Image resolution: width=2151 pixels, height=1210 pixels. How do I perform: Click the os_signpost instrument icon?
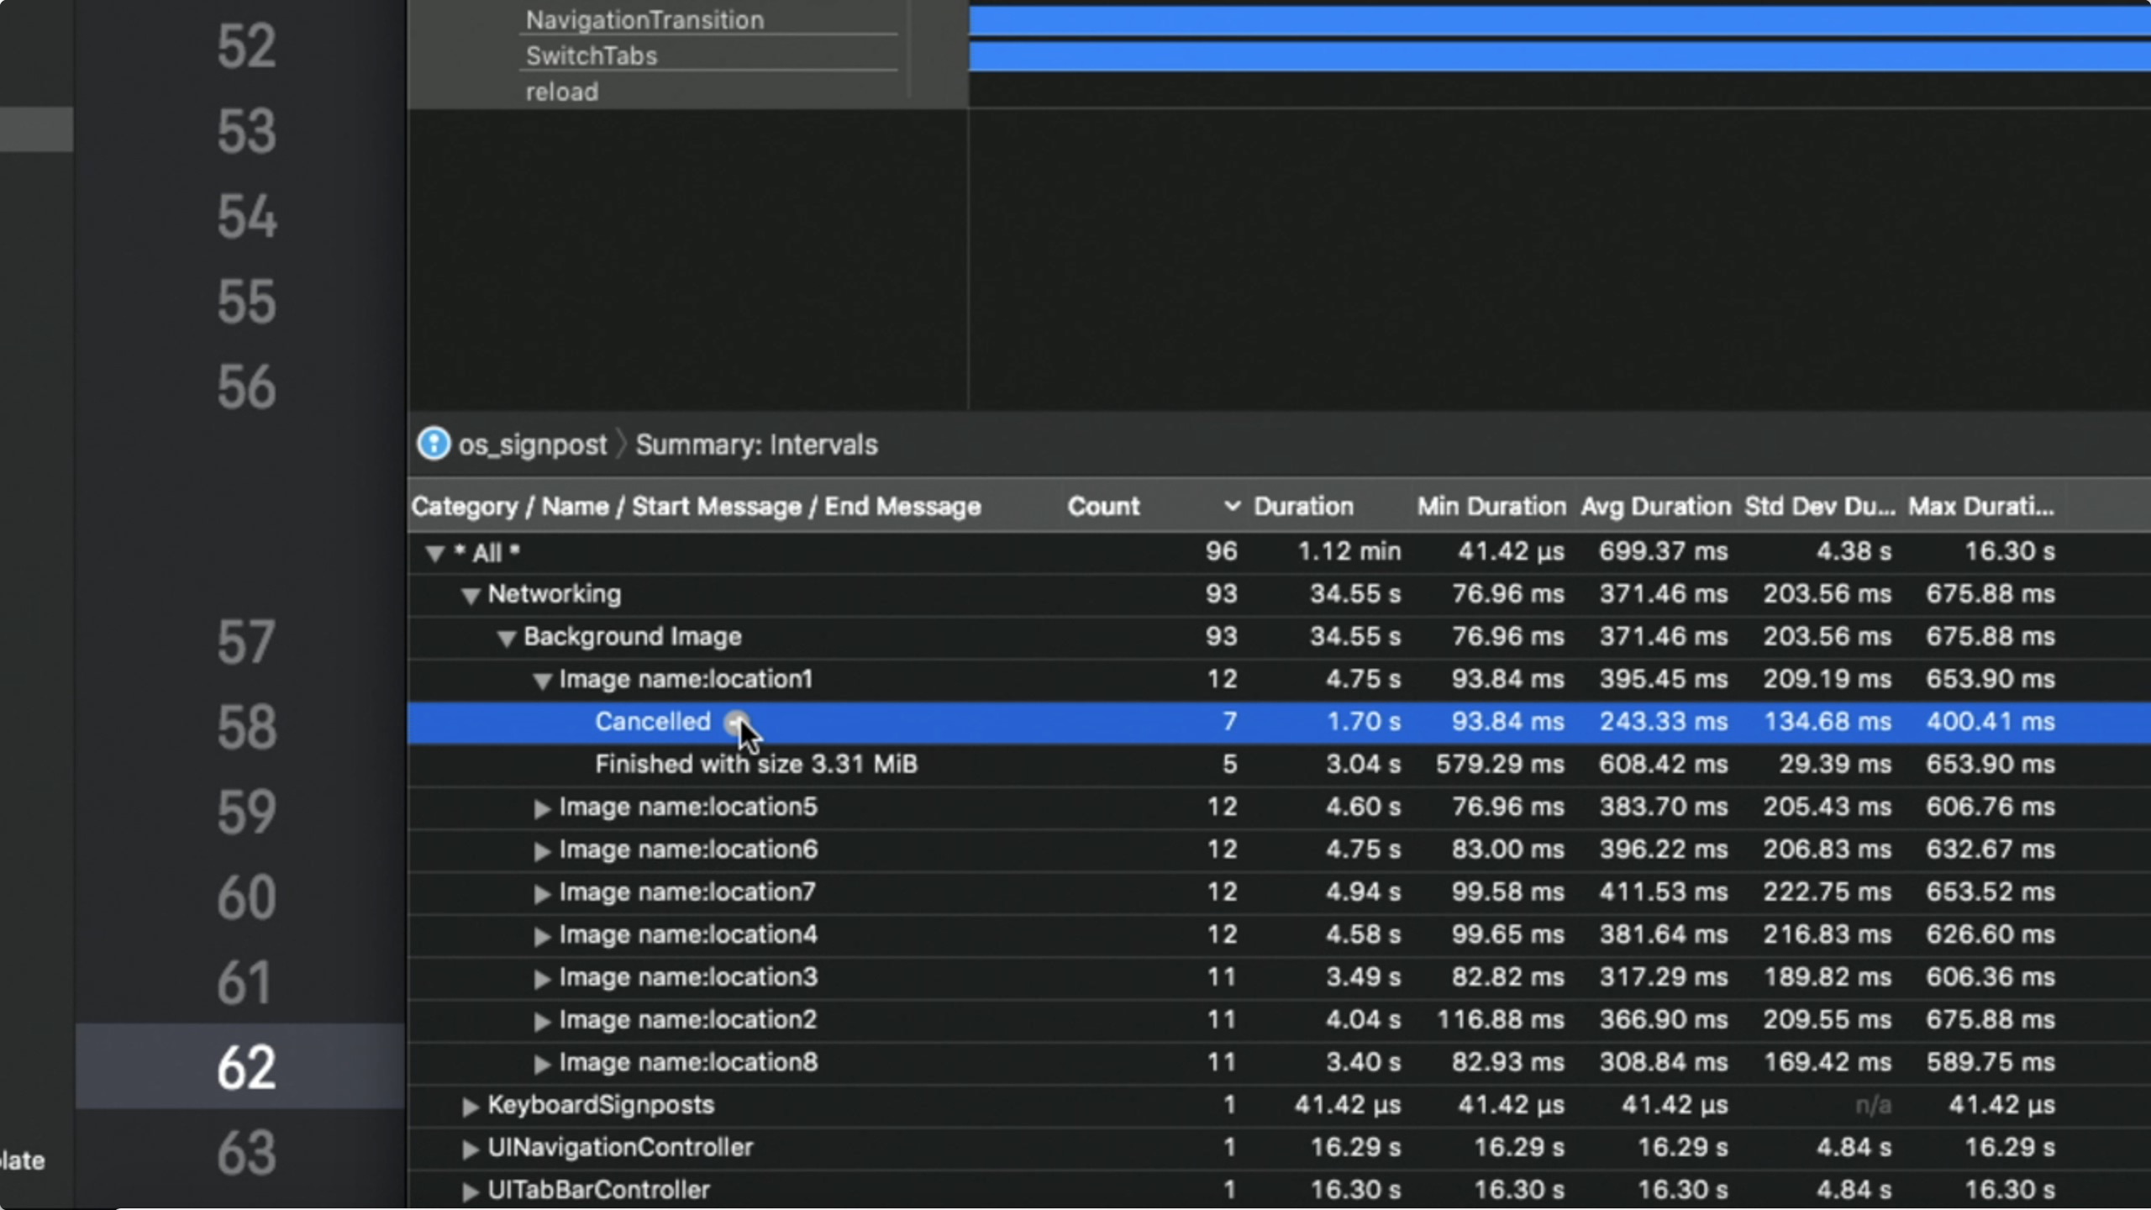click(x=434, y=444)
